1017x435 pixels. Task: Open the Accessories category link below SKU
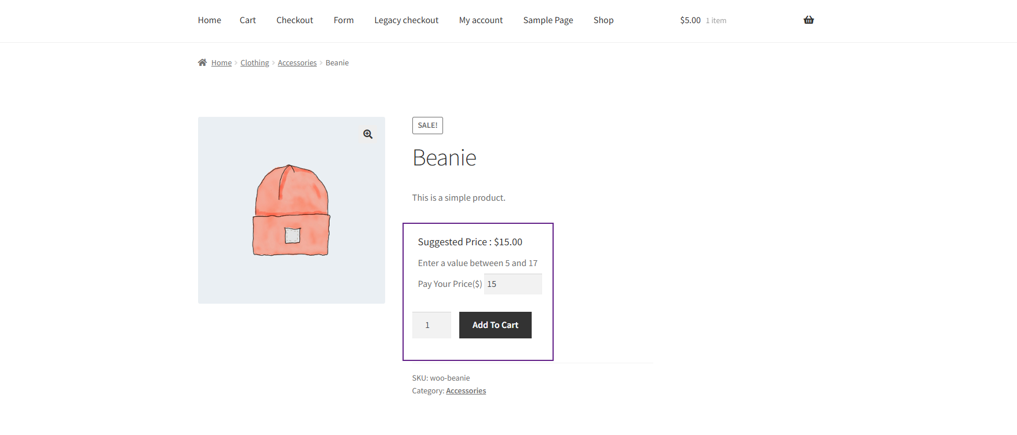[466, 391]
